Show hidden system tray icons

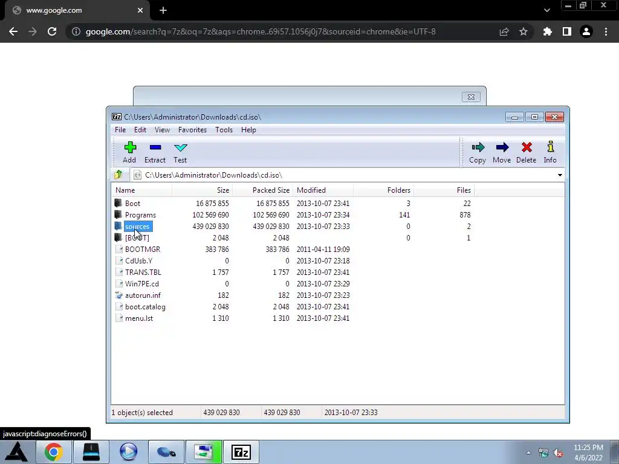528,453
